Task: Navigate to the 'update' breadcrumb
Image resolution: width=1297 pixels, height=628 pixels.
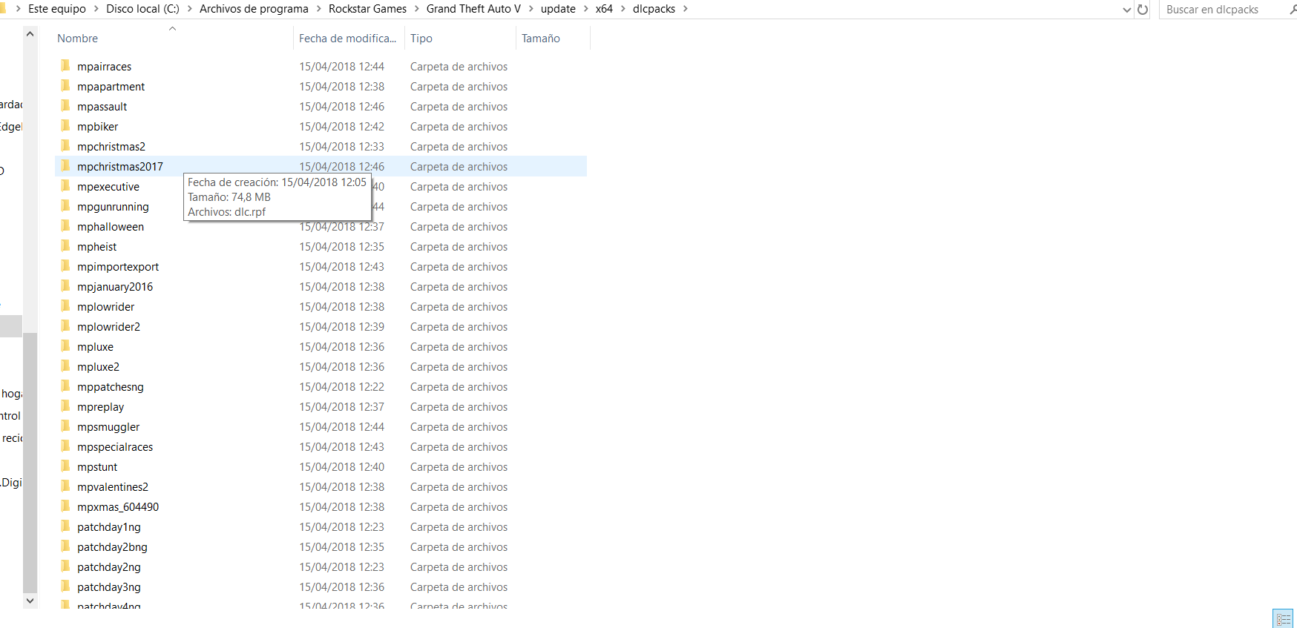Action: click(558, 9)
